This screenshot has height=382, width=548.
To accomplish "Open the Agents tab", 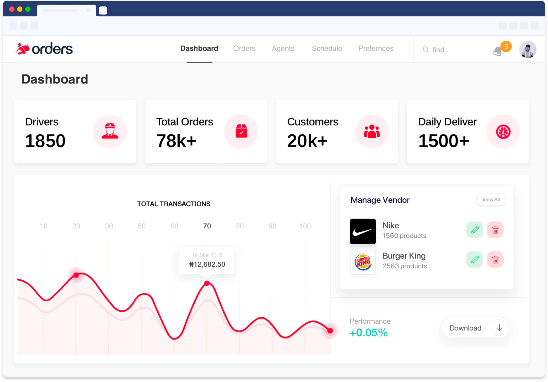I will [x=283, y=49].
